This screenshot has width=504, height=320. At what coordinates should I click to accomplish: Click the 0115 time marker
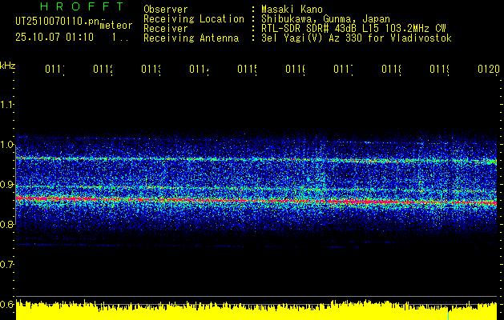247,70
